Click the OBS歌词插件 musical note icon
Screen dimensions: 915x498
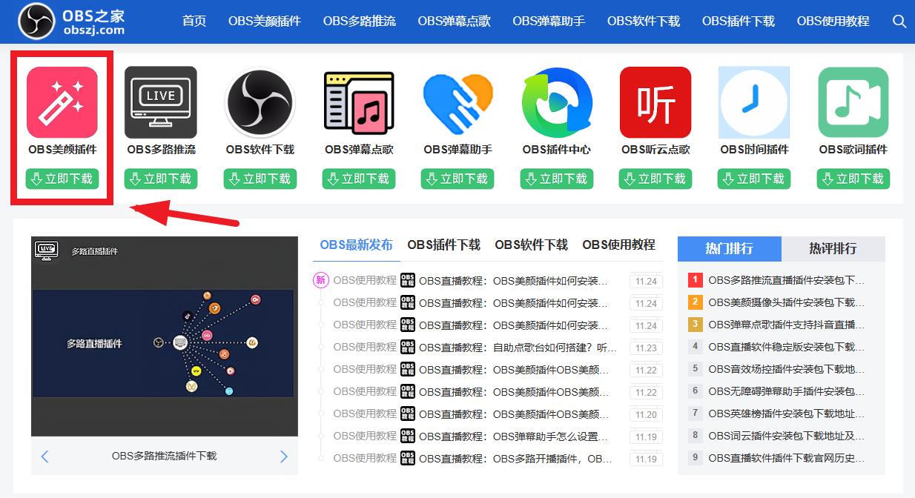click(853, 102)
